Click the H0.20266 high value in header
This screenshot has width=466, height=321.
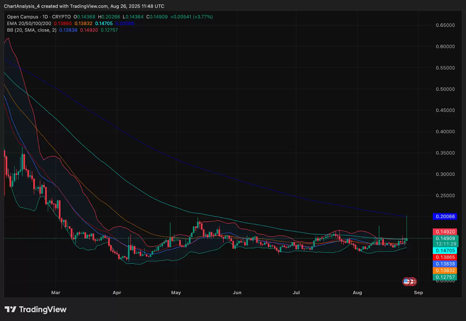tap(109, 17)
